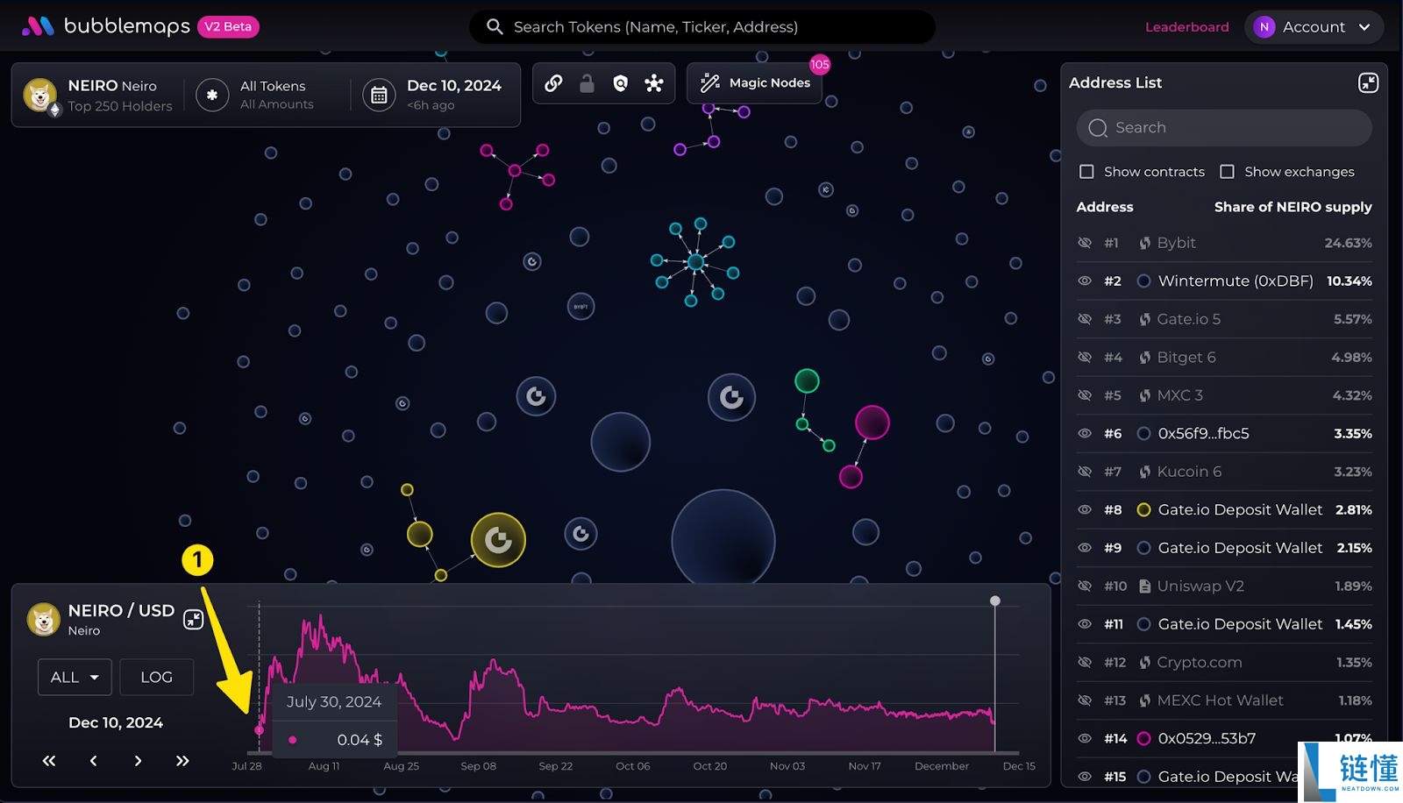Select the #9 Gate.io Deposit Wallet row
1403x803 pixels.
coord(1224,548)
